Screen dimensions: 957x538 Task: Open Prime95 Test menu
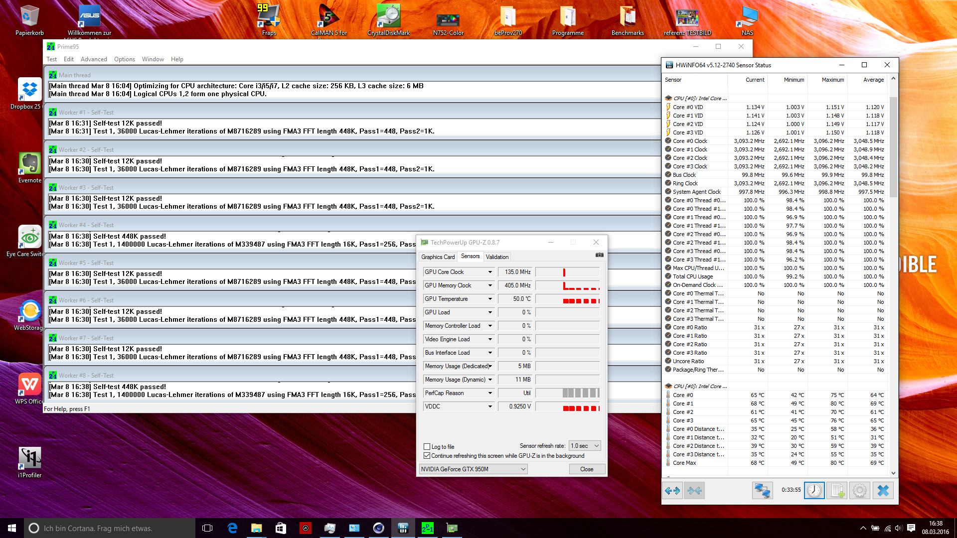52,59
